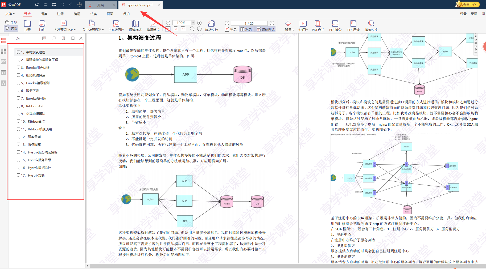Show bookmarks list sidebar icon

[3, 40]
